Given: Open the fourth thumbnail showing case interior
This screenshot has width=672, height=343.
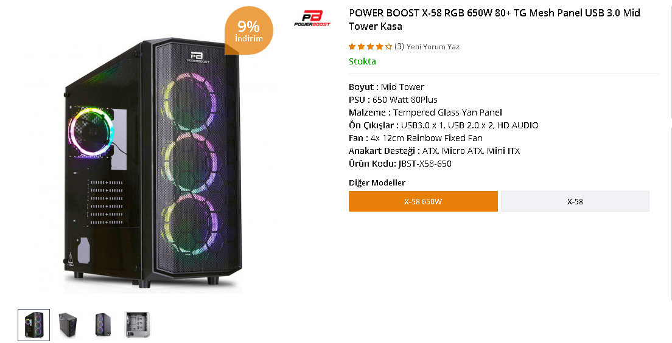Looking at the screenshot, I should (136, 325).
